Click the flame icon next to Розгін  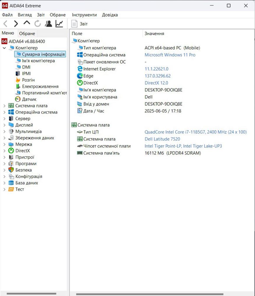click(18, 80)
